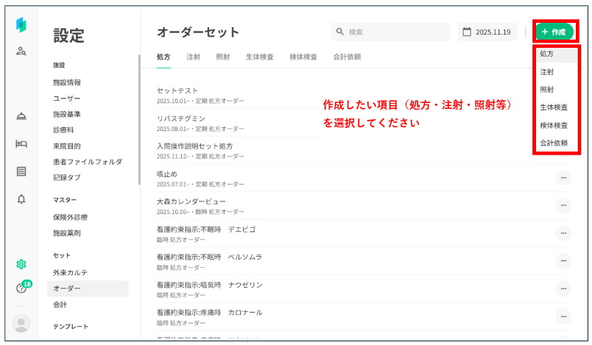Open more options for 疼痛時 カロナール row
Viewport: 592px width, 345px height.
click(x=563, y=316)
